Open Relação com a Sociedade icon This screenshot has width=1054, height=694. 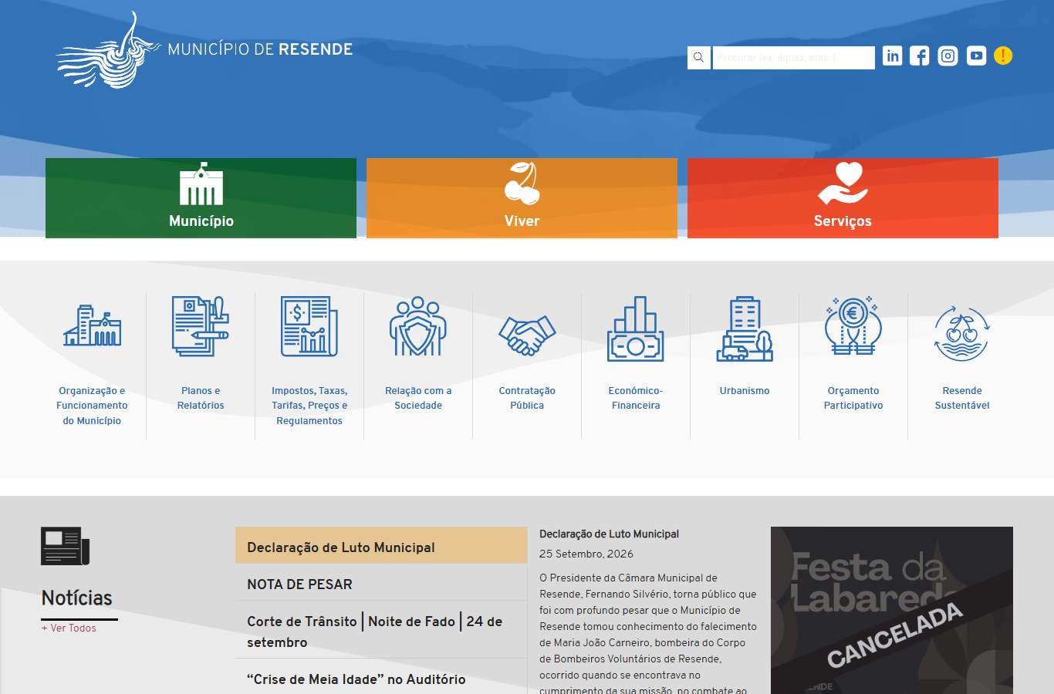(x=418, y=326)
